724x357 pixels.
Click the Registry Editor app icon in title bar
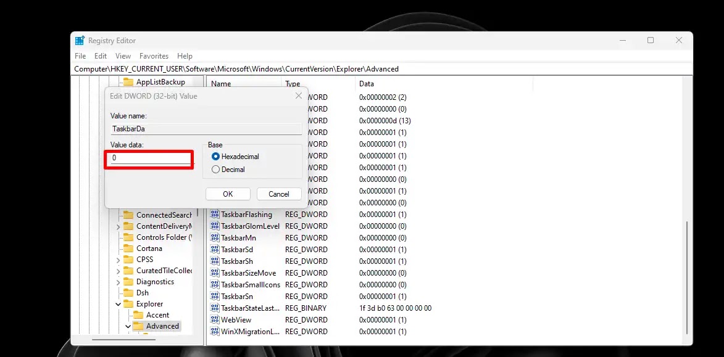[80, 41]
